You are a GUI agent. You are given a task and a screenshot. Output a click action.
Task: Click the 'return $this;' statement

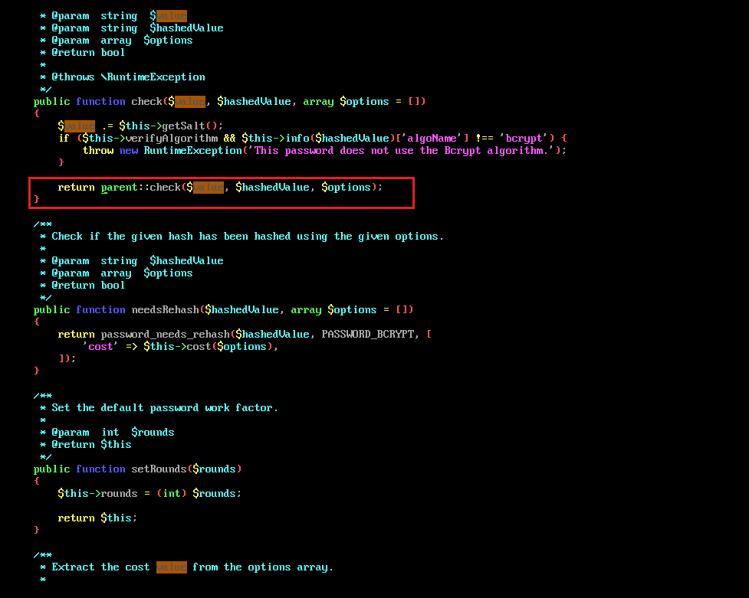point(97,518)
